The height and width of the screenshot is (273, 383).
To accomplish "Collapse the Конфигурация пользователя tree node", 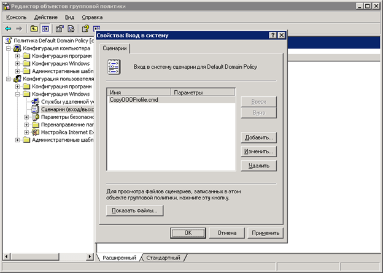I will point(9,79).
